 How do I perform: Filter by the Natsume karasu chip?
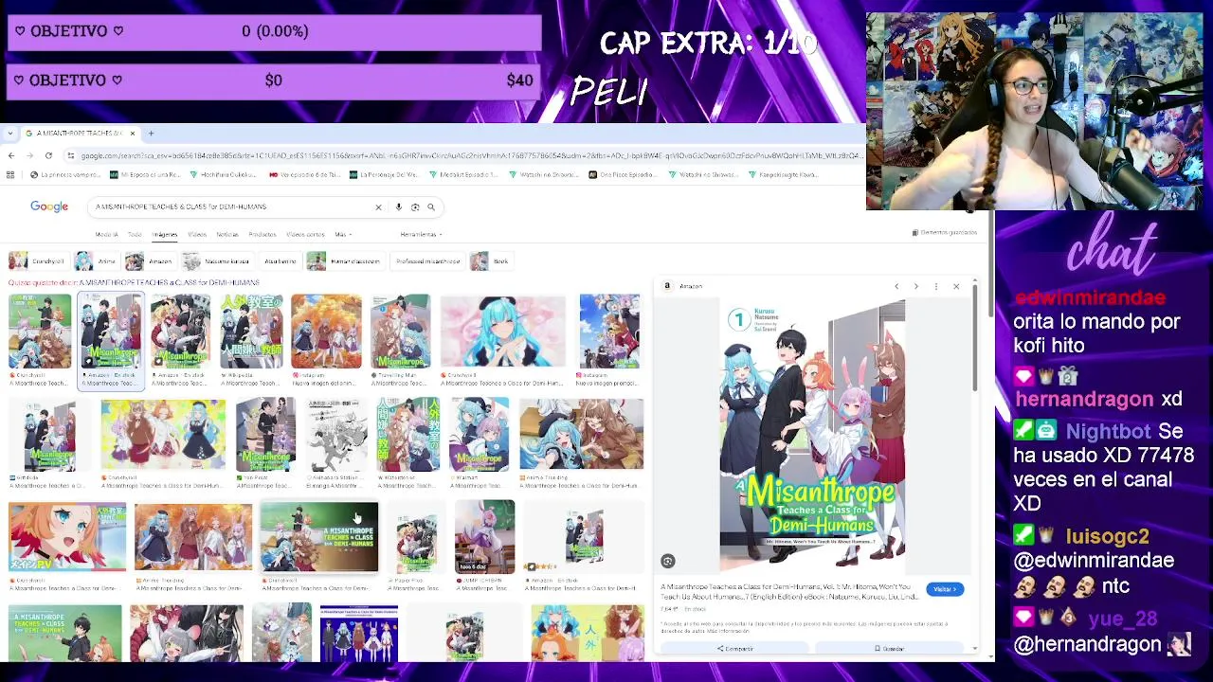[x=217, y=261]
